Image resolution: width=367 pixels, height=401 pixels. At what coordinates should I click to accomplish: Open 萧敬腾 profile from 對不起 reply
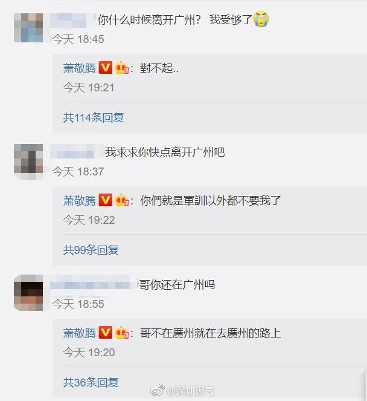[x=79, y=68]
